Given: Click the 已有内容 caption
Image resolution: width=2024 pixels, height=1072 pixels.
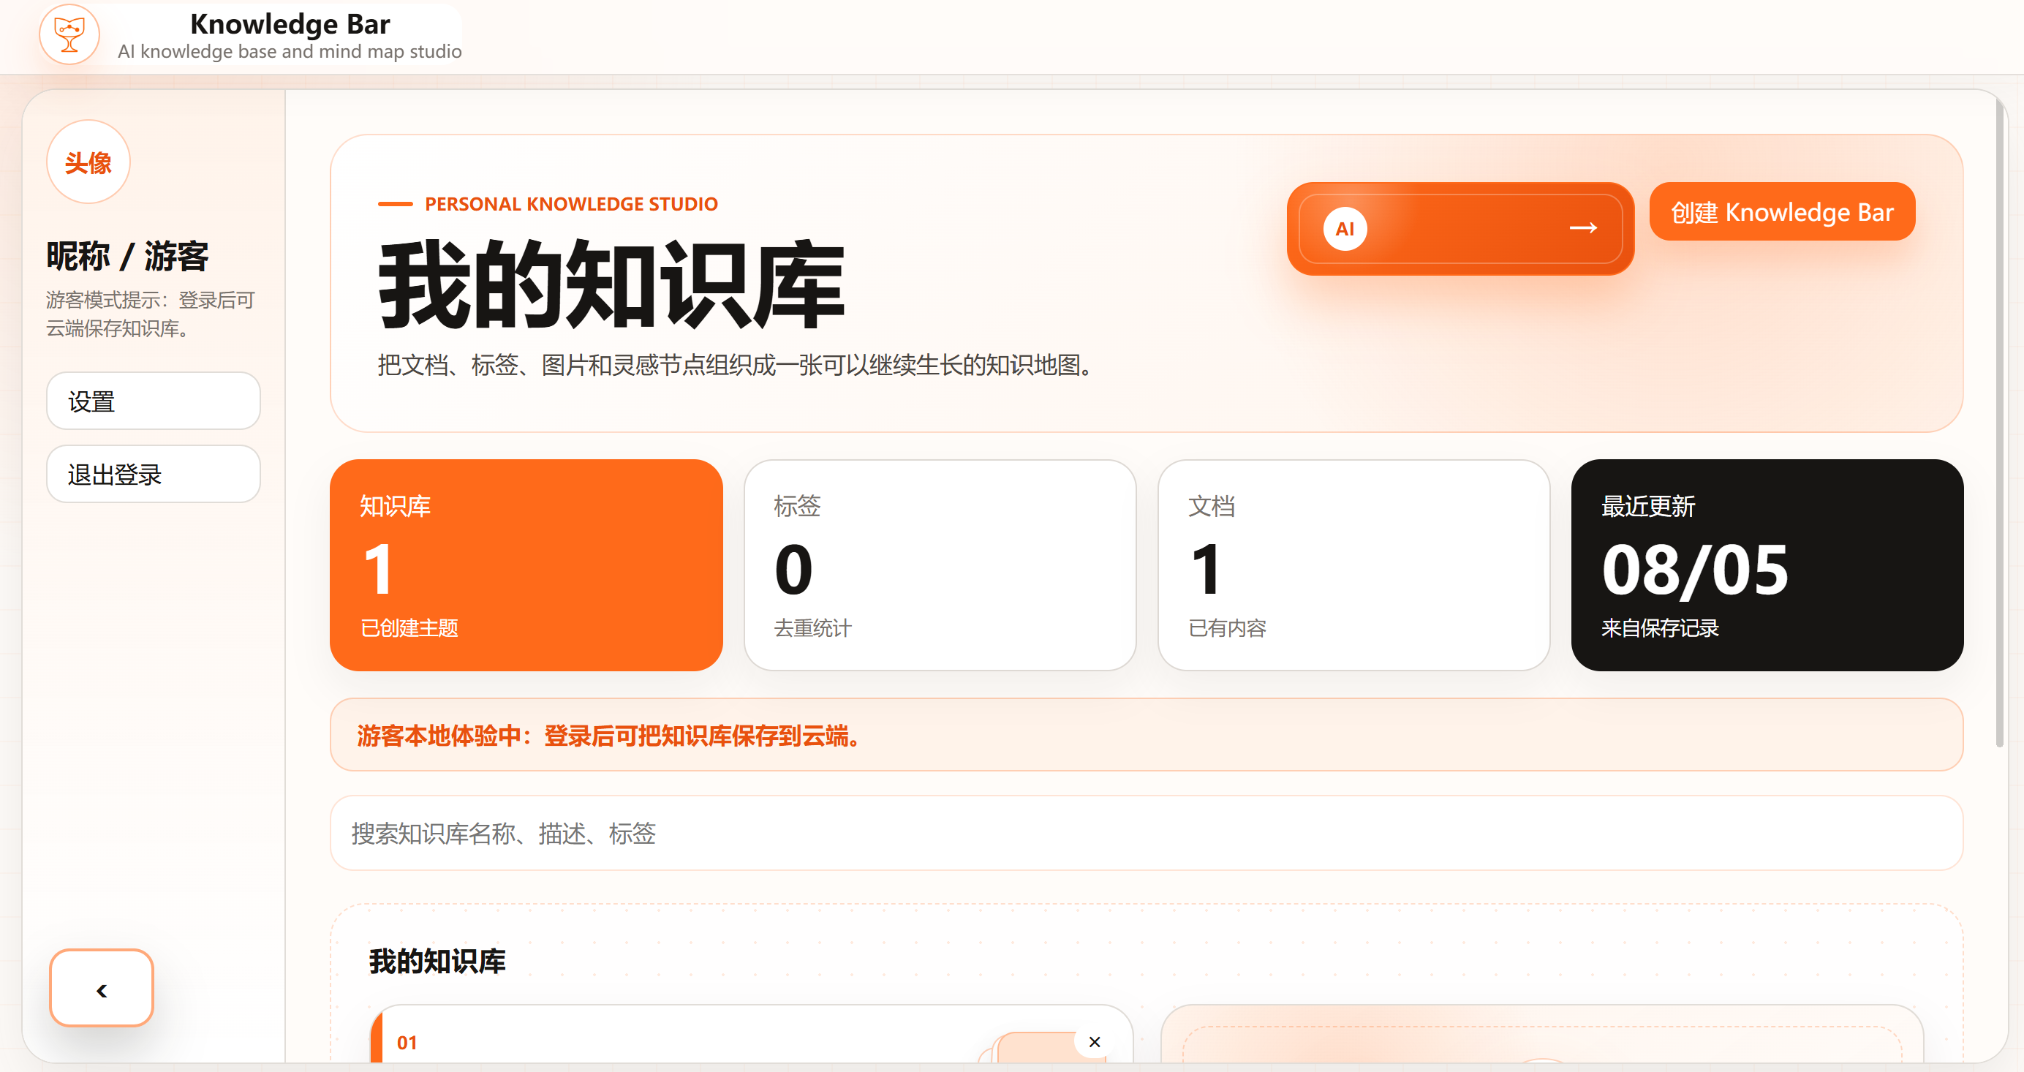Looking at the screenshot, I should click(x=1226, y=628).
